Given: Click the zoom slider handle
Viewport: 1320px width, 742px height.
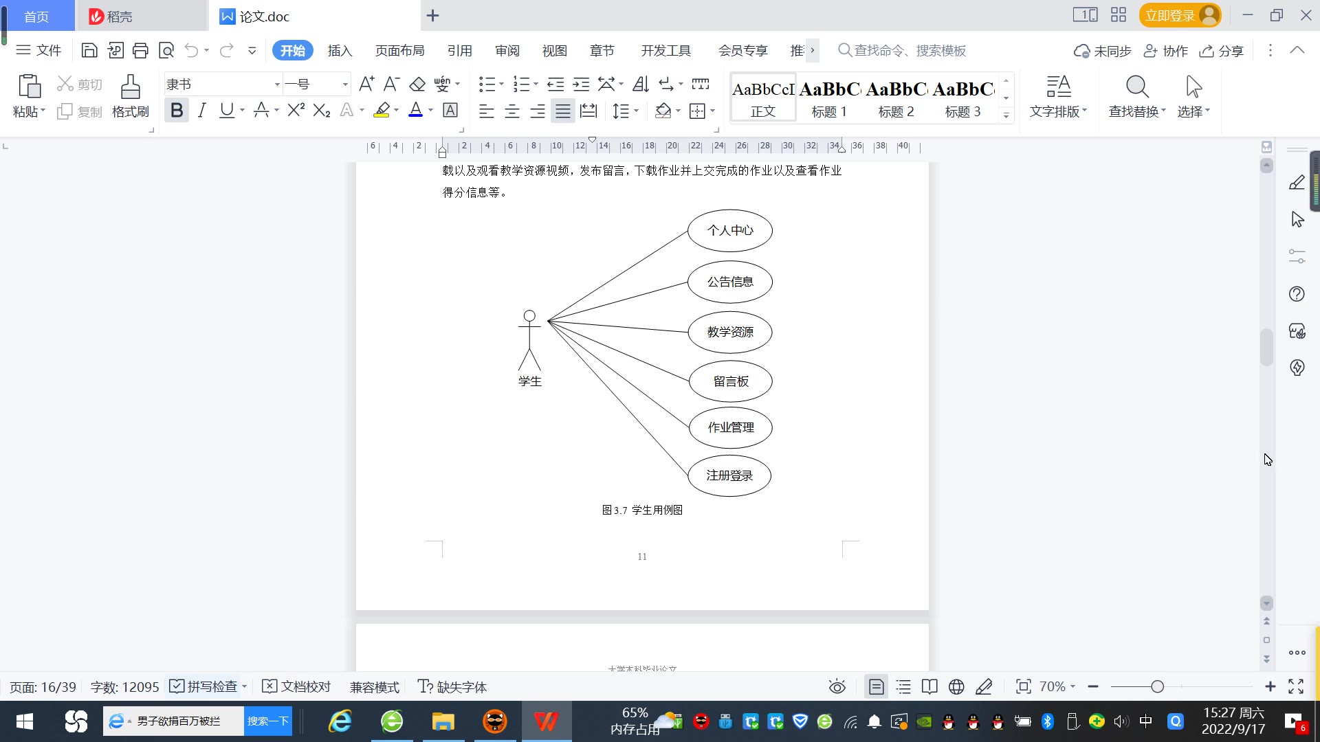Looking at the screenshot, I should click(x=1157, y=686).
